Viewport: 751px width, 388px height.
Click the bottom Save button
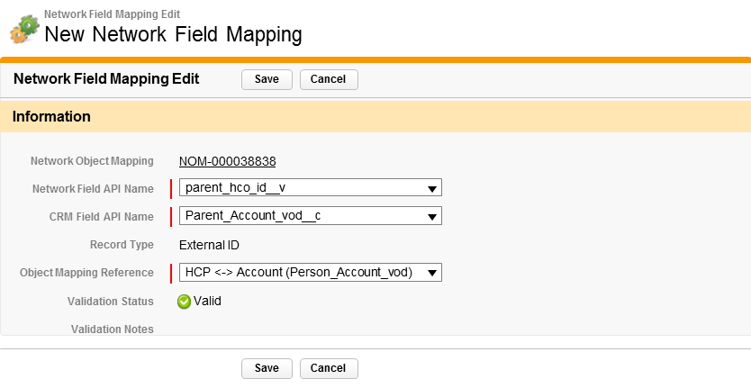coord(267,368)
